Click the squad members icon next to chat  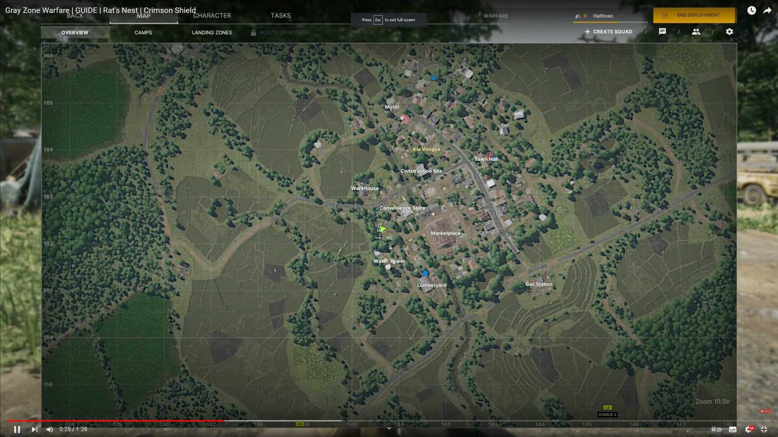696,32
